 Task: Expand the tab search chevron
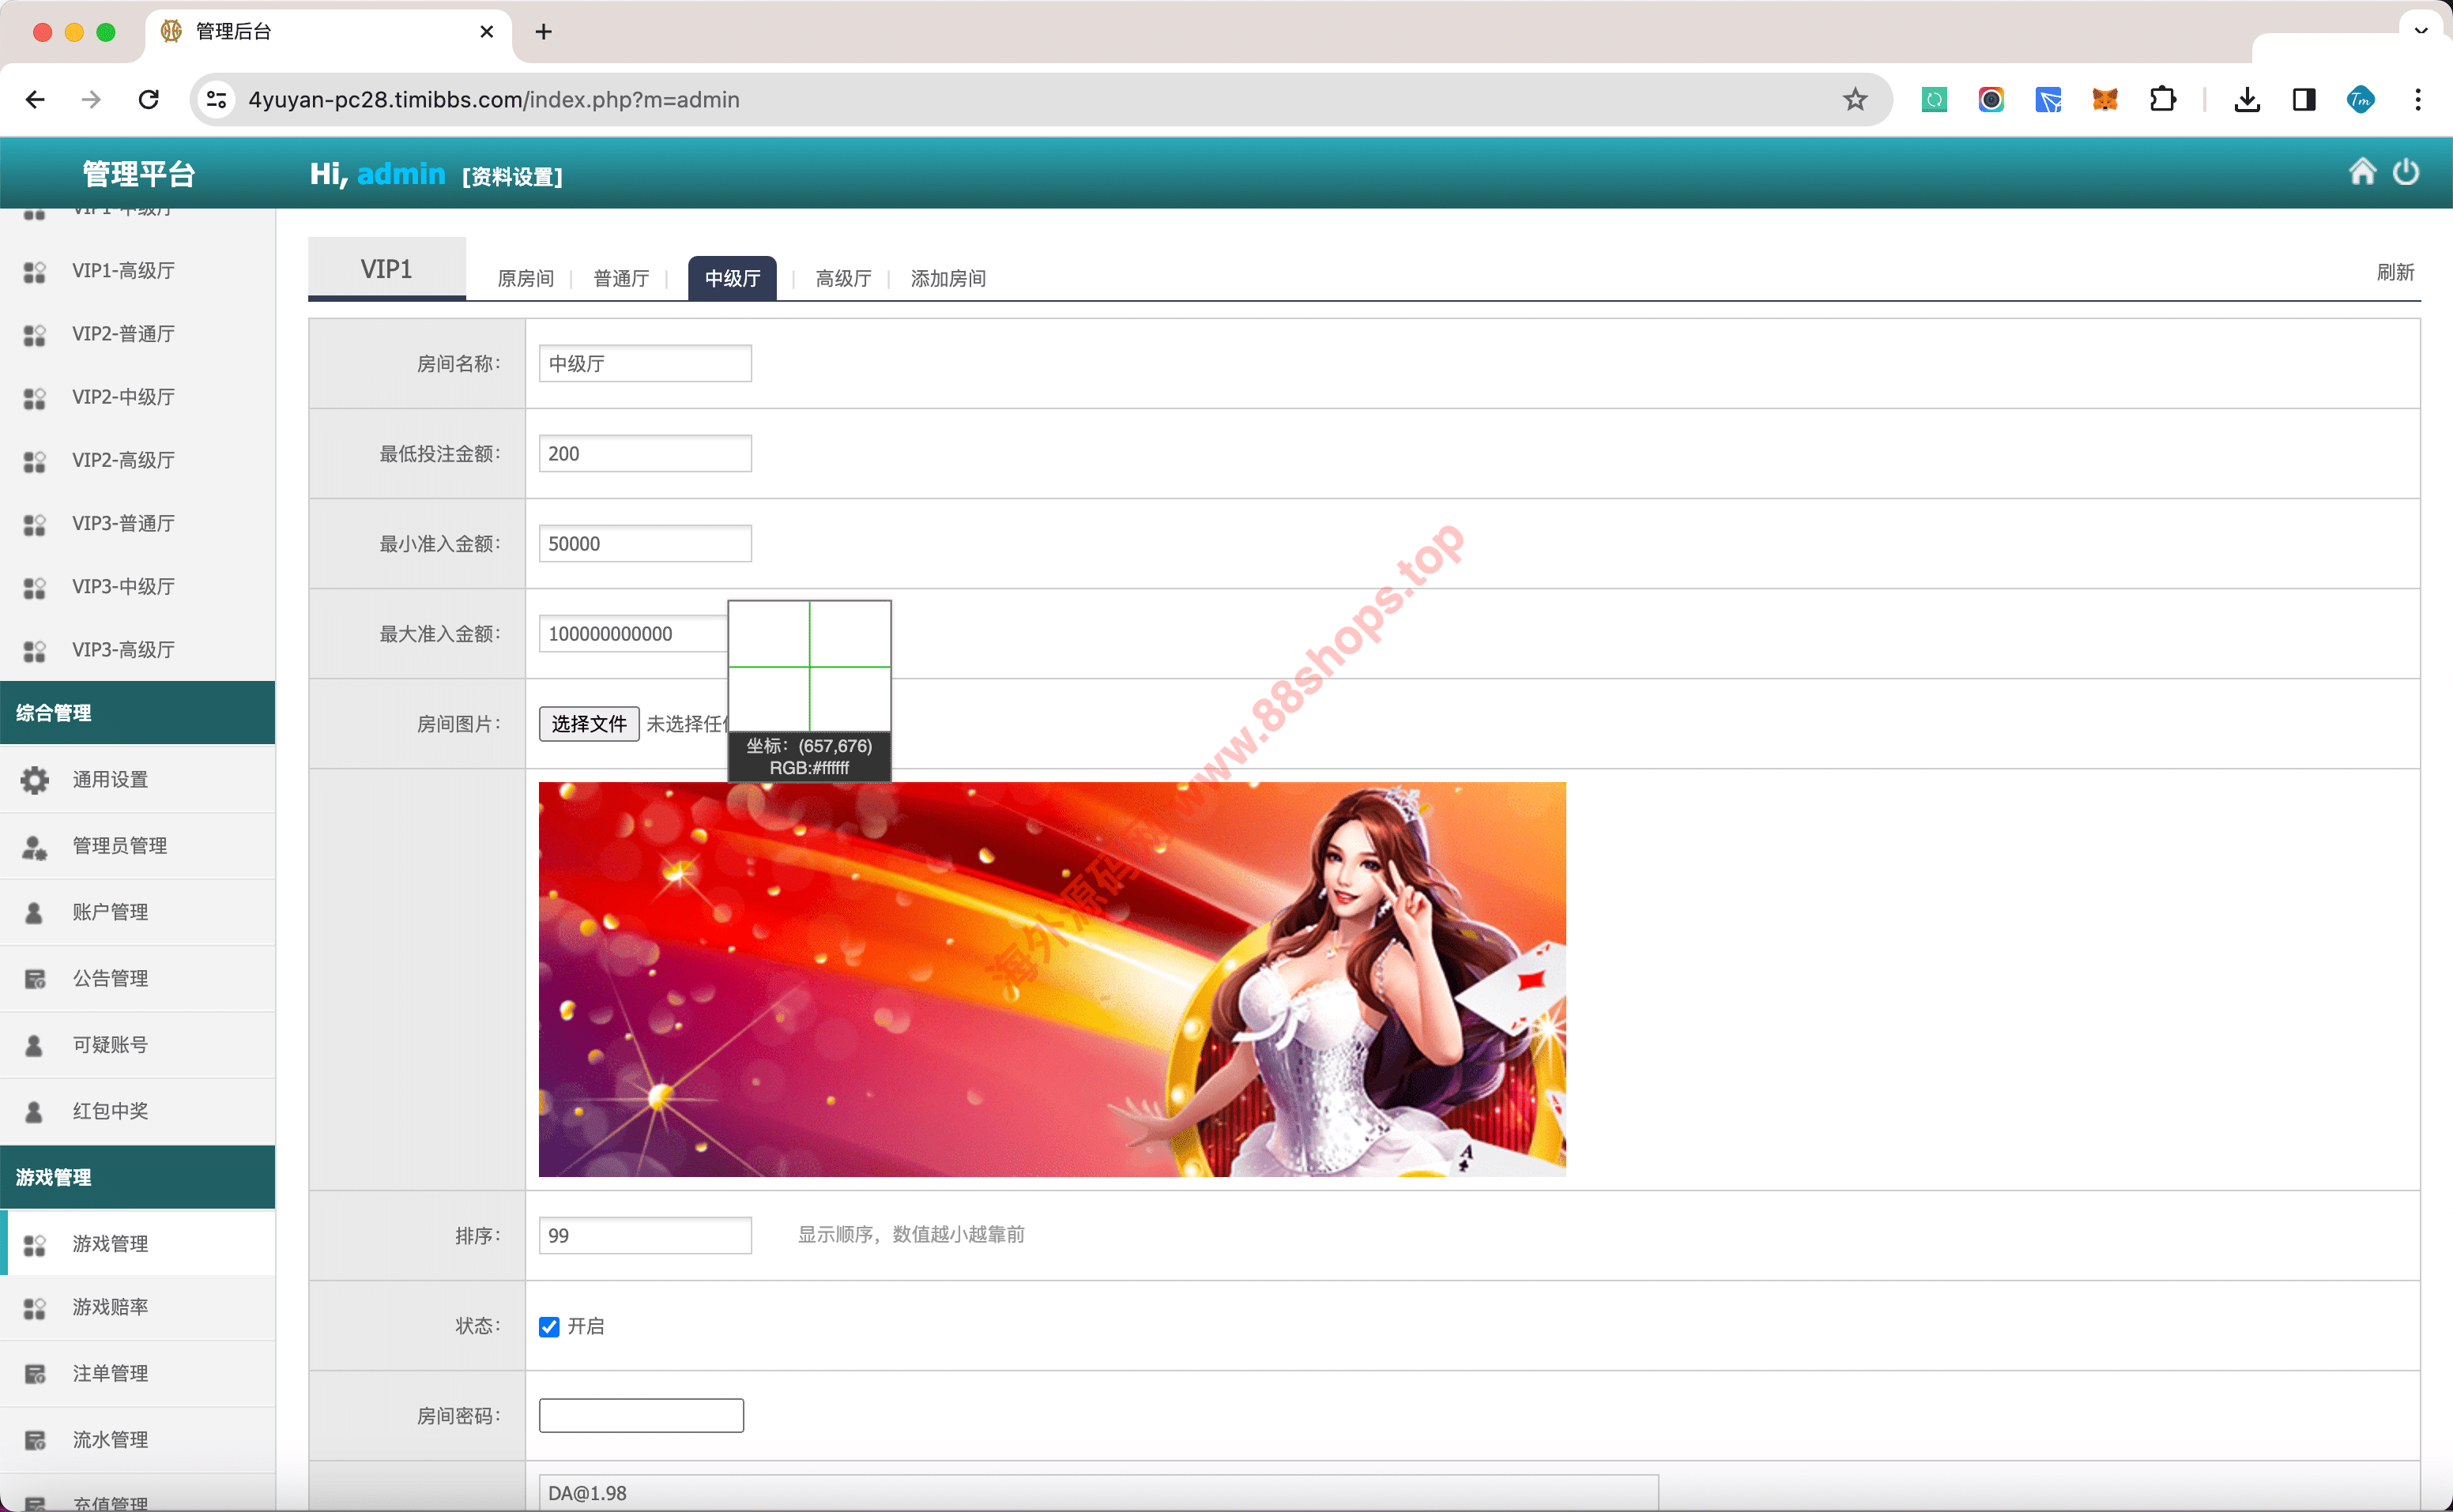coord(2421,31)
